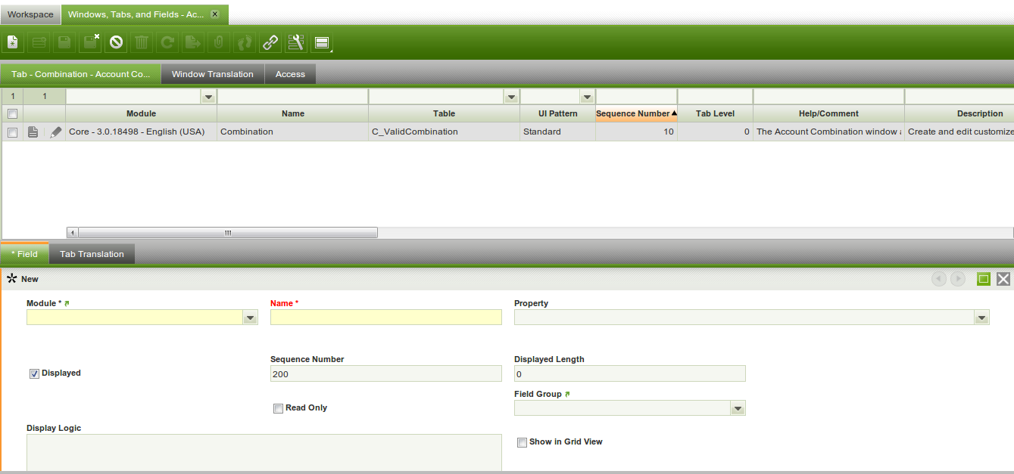Edit Combination row with pencil icon
The image size is (1014, 474).
click(55, 132)
